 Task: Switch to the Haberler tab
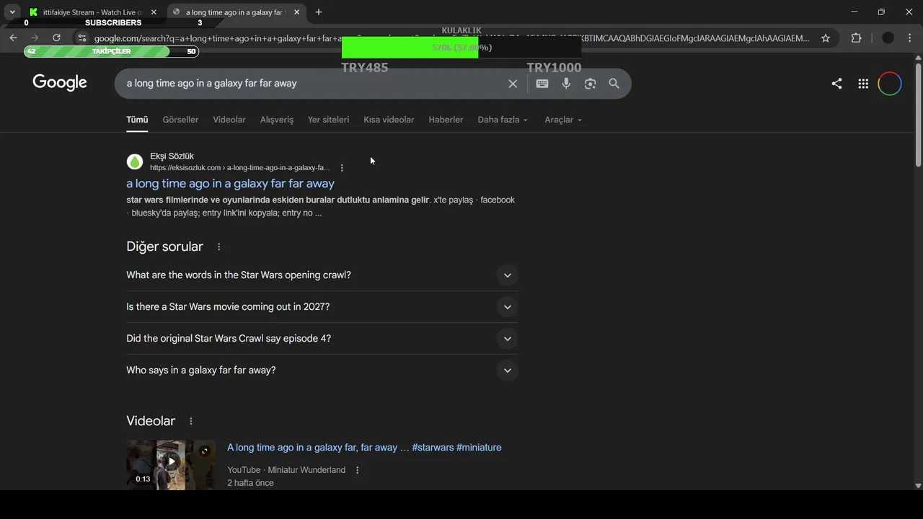446,120
